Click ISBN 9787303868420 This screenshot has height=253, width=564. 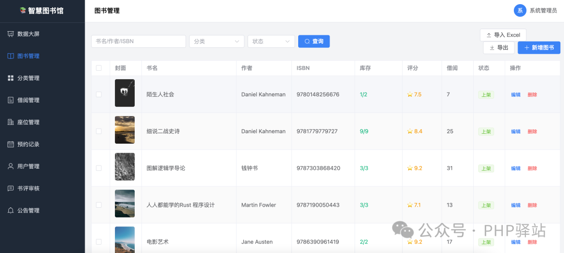click(x=319, y=168)
